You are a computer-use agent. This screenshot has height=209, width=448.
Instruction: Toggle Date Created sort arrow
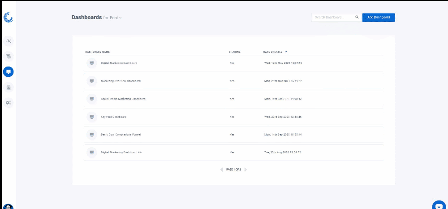[x=286, y=52]
